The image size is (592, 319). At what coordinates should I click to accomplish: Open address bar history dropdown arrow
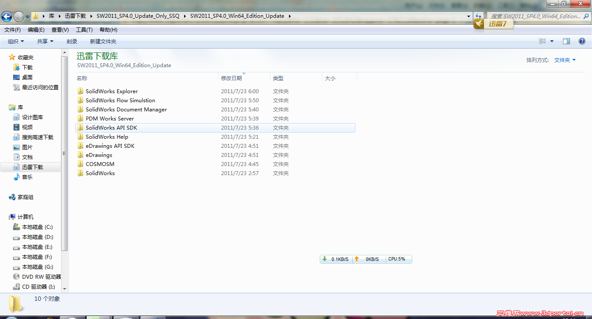[x=469, y=16]
